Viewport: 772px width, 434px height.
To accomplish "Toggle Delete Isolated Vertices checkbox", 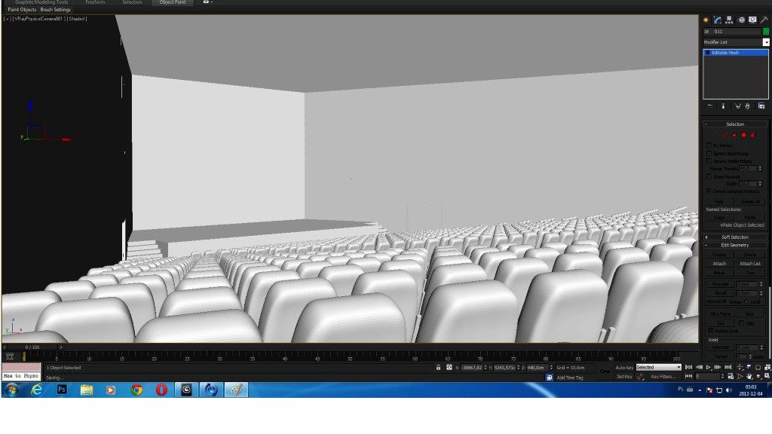I will 709,191.
